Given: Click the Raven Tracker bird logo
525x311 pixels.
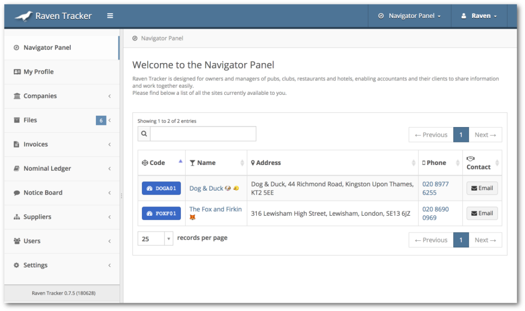Looking at the screenshot, I should pos(24,15).
